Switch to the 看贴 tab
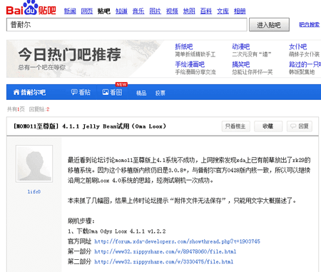Screen dimensions: 321x272 [x=81, y=92]
